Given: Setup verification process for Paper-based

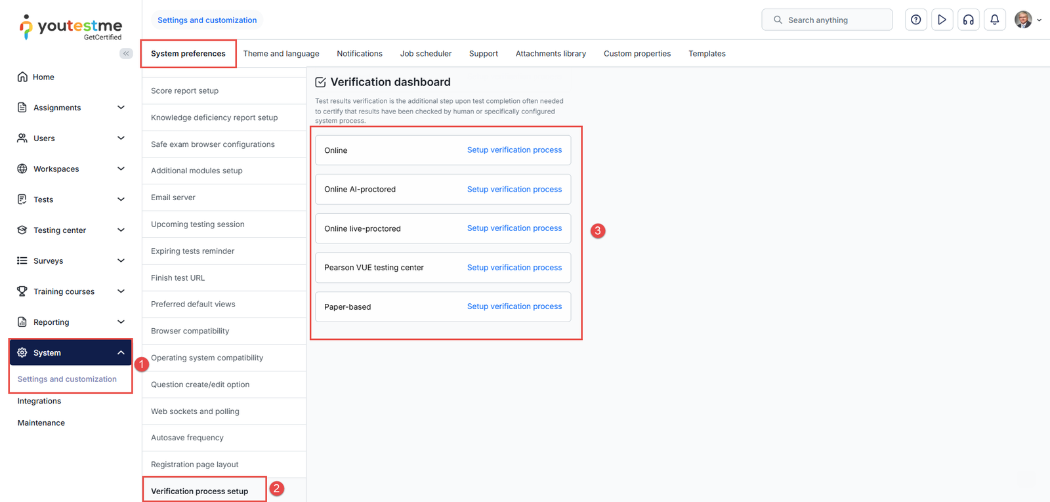Looking at the screenshot, I should click(x=514, y=306).
